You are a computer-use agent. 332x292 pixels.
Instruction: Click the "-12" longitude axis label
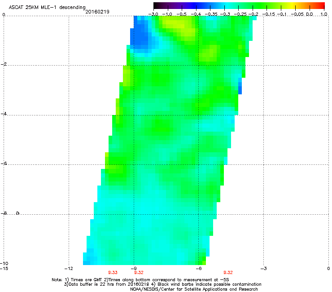[69, 269]
